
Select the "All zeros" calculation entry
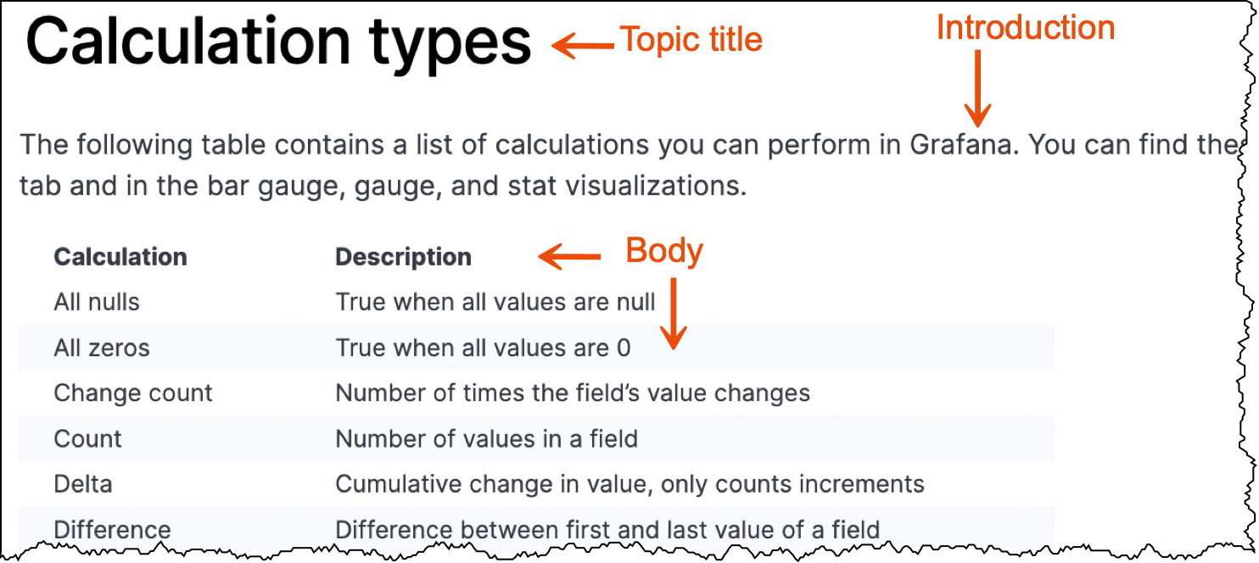click(x=102, y=348)
